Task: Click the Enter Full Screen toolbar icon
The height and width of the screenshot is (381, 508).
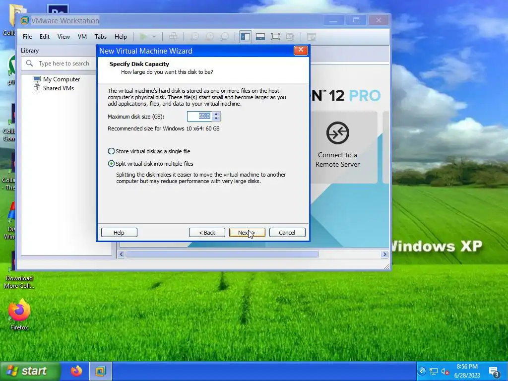Action: [x=275, y=37]
